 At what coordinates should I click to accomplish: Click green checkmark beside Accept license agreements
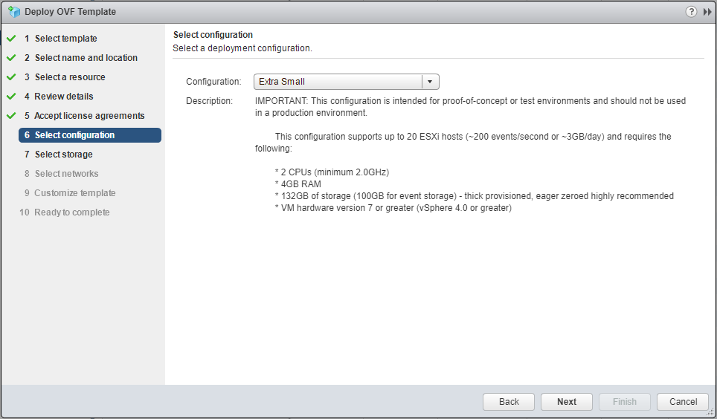(11, 116)
